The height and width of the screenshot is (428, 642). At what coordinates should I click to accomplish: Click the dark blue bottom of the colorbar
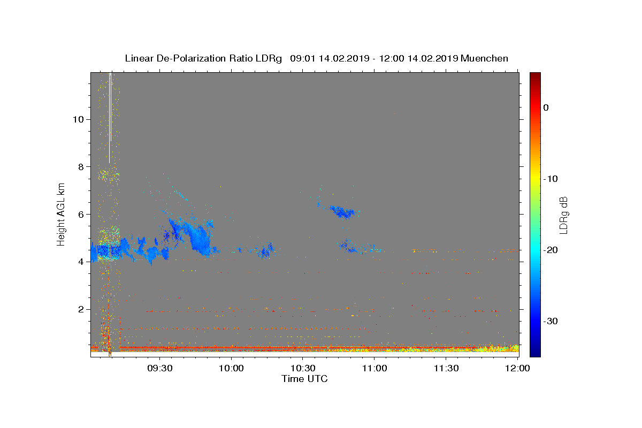pyautogui.click(x=535, y=351)
